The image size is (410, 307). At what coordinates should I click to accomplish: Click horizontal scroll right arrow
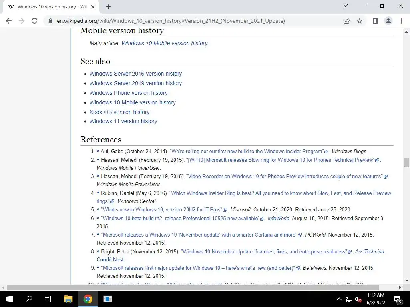pos(400,288)
